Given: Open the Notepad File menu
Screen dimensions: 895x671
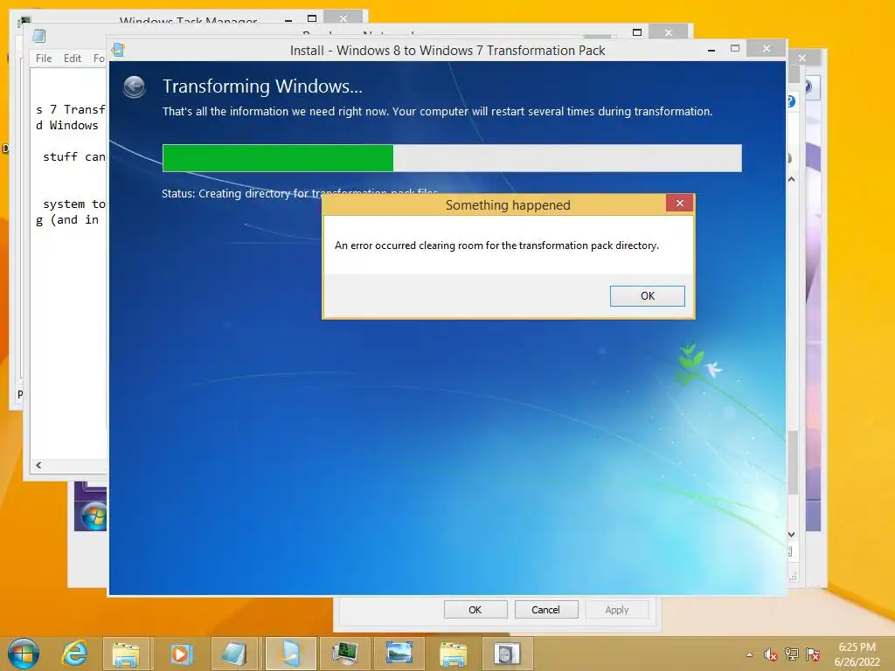Looking at the screenshot, I should pos(44,59).
